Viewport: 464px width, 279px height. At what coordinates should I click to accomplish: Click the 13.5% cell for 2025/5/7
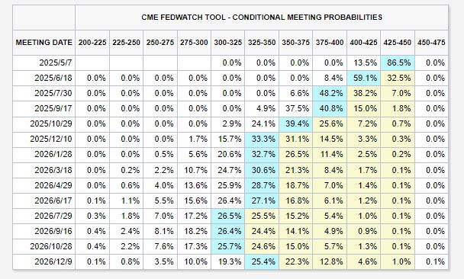pos(364,63)
